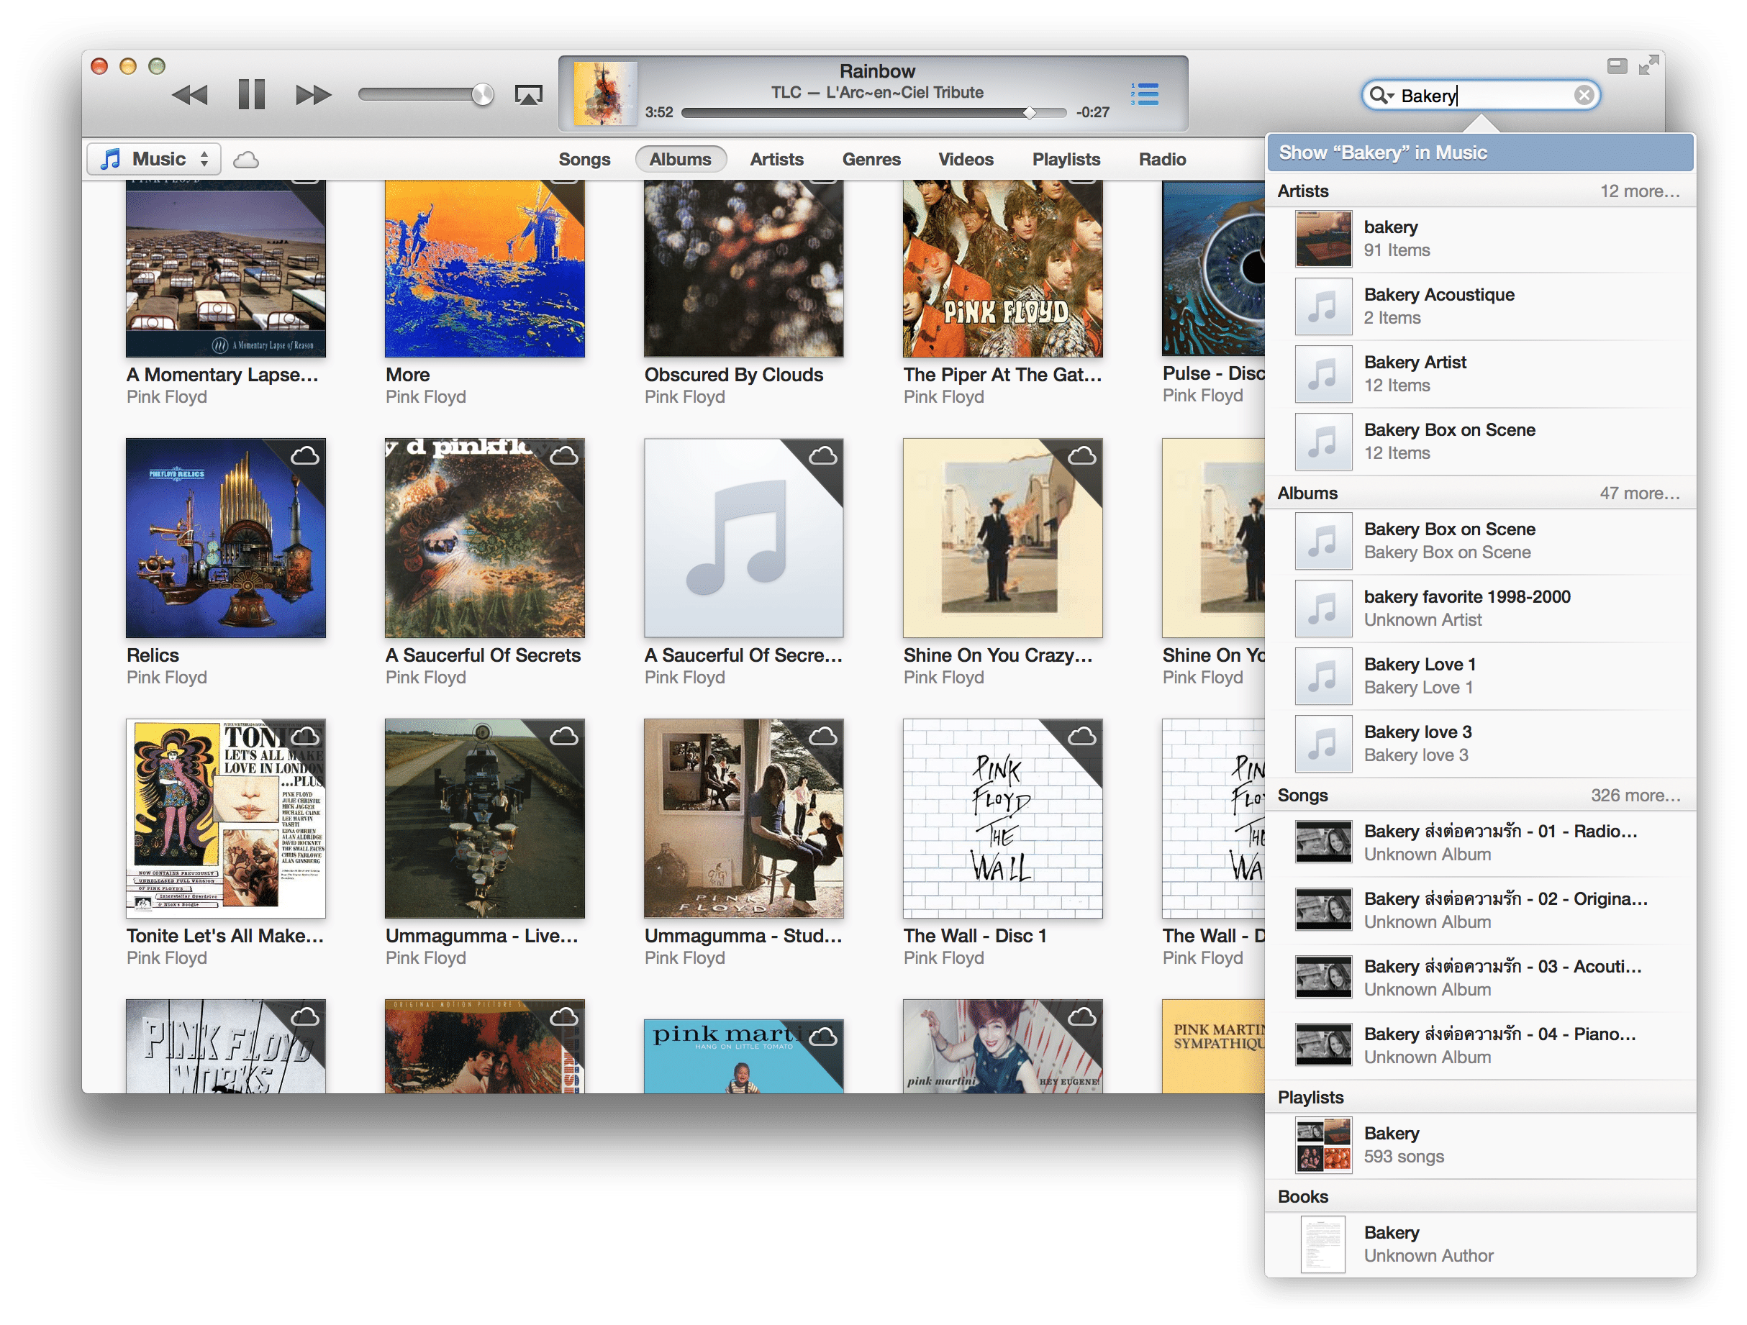
Task: Open The Wall - Disc 1 album title
Action: (976, 936)
